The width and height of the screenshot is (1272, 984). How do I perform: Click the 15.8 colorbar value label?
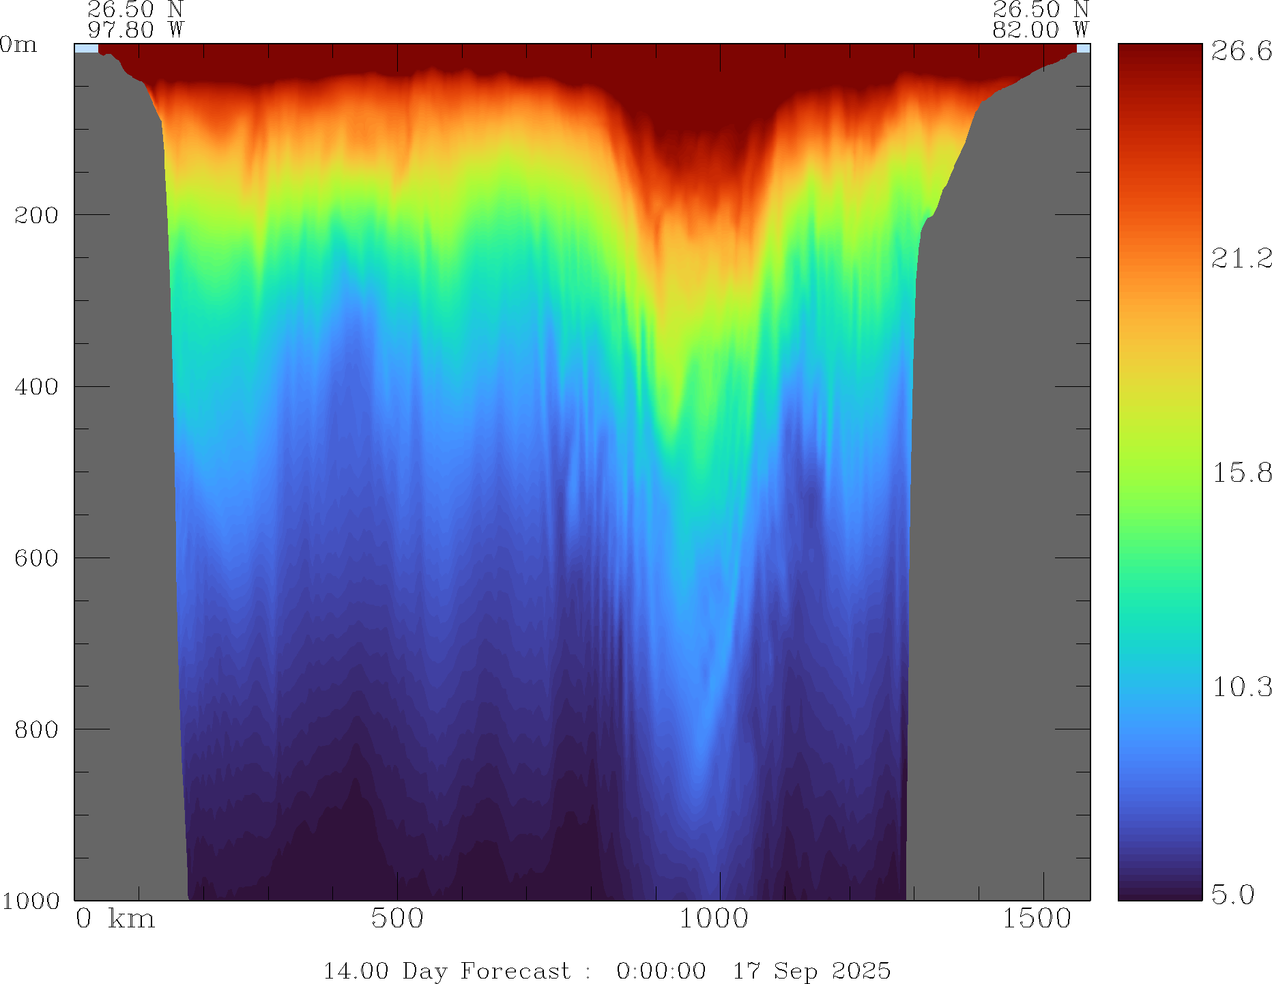pyautogui.click(x=1241, y=473)
